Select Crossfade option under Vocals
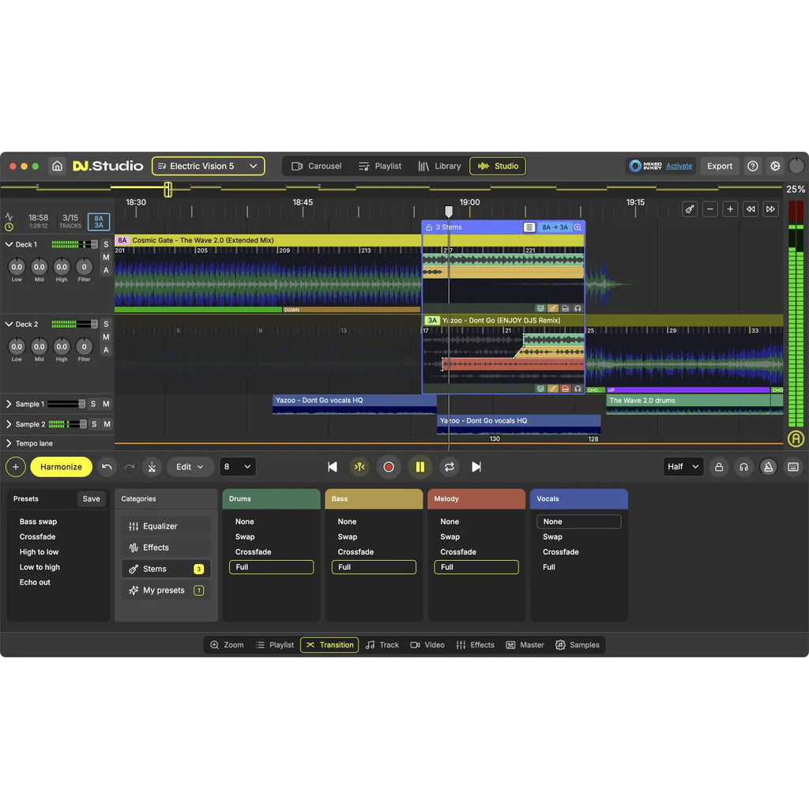Viewport: 809px width, 809px height. coord(561,552)
